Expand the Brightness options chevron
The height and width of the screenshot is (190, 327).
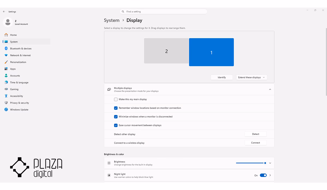pyautogui.click(x=270, y=163)
